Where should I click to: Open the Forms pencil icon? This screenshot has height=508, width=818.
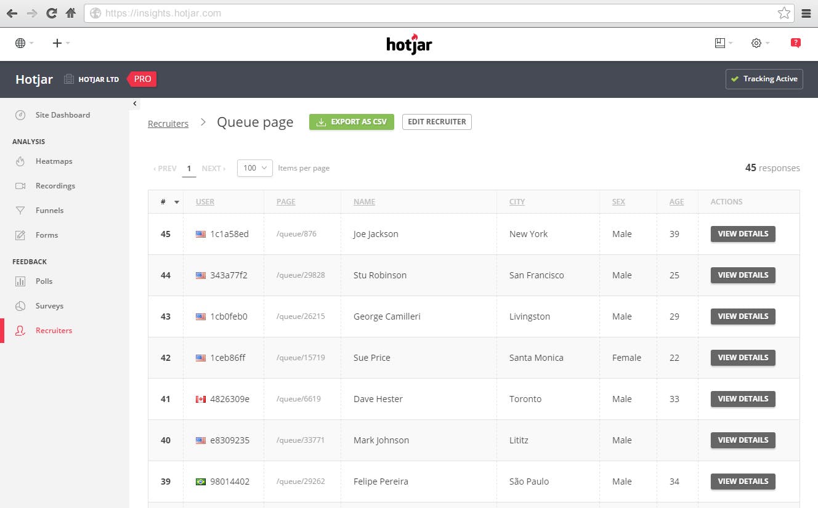pyautogui.click(x=20, y=235)
